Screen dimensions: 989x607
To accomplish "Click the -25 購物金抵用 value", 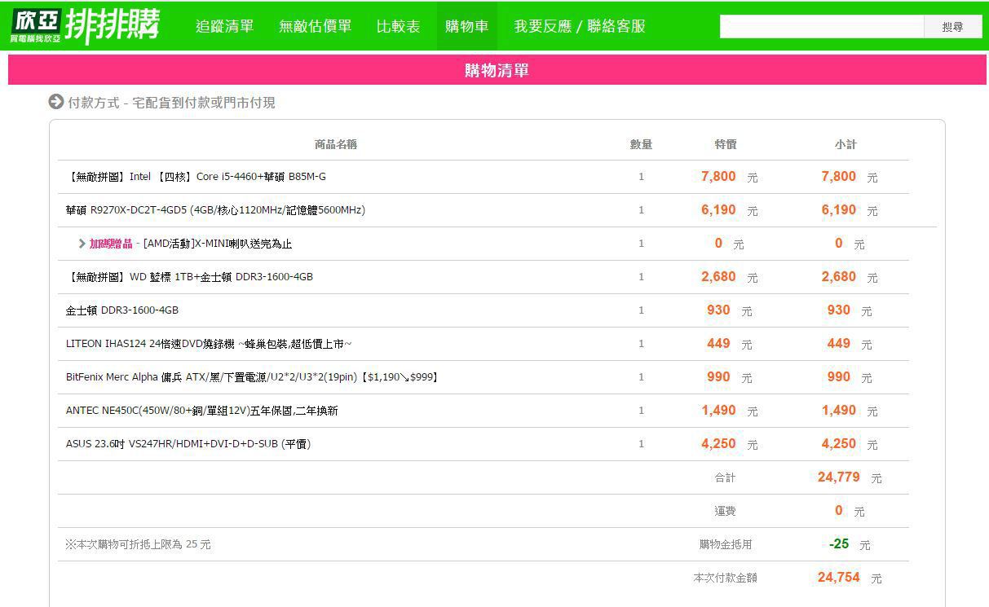I will pos(839,544).
